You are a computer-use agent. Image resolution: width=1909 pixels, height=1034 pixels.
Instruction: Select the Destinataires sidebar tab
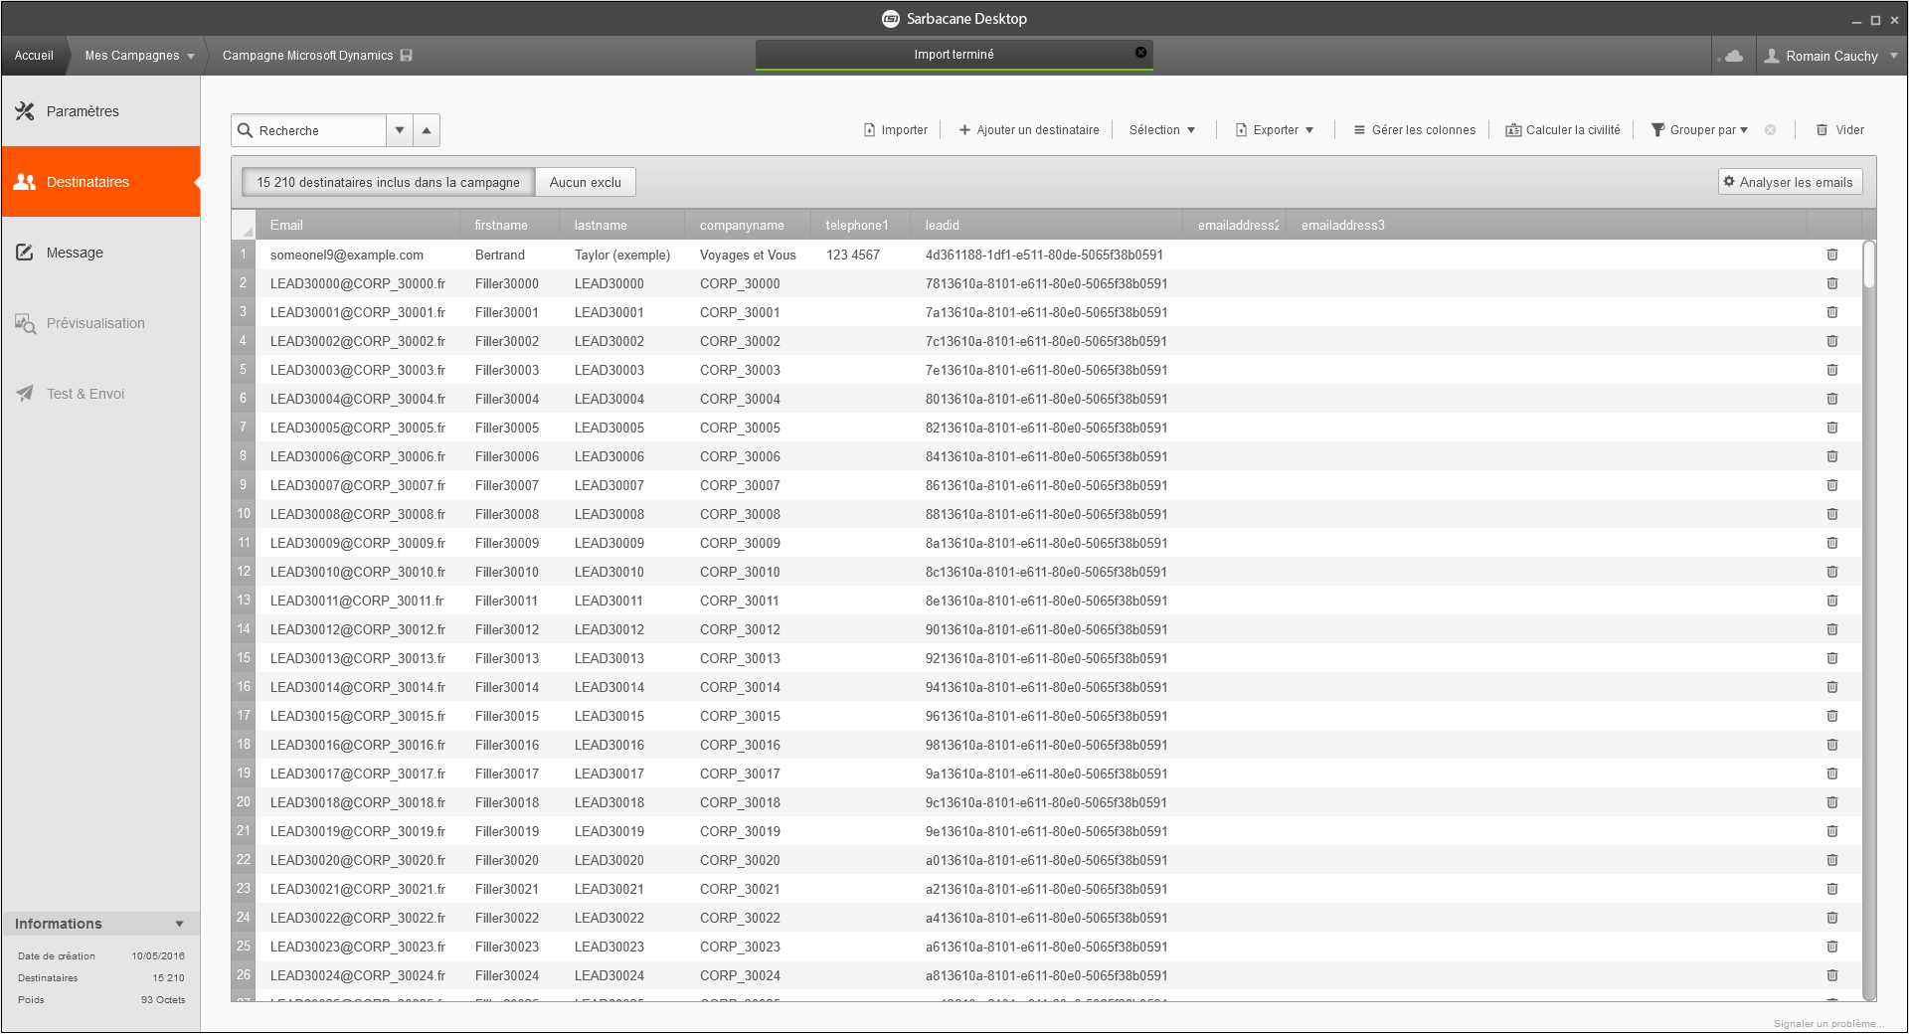pyautogui.click(x=100, y=182)
